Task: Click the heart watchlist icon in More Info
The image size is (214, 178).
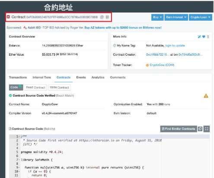Action: coord(204,37)
